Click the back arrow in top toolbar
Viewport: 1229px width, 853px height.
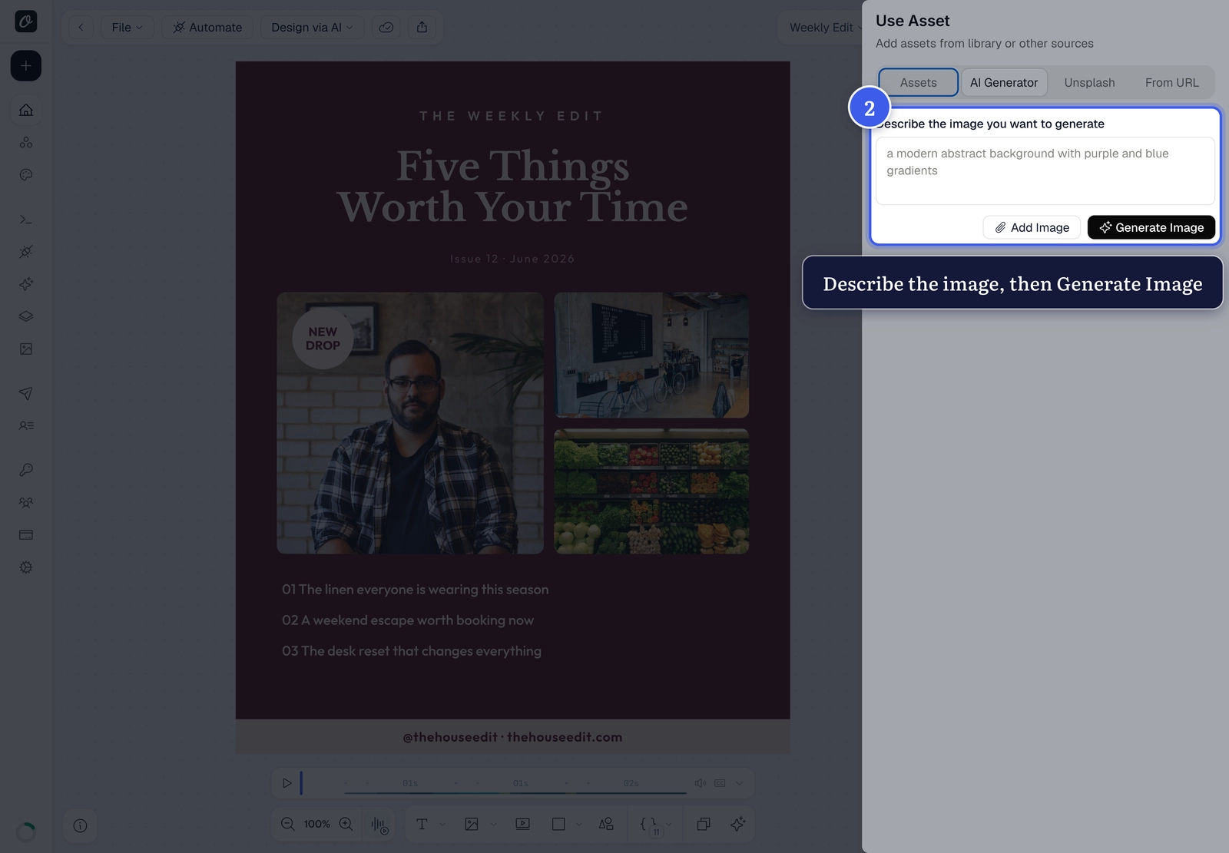81,27
